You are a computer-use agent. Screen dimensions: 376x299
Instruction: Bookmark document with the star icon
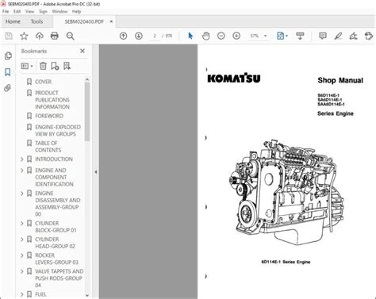[x=24, y=36]
